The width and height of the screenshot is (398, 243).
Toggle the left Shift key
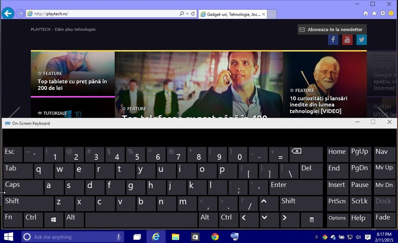pos(28,203)
